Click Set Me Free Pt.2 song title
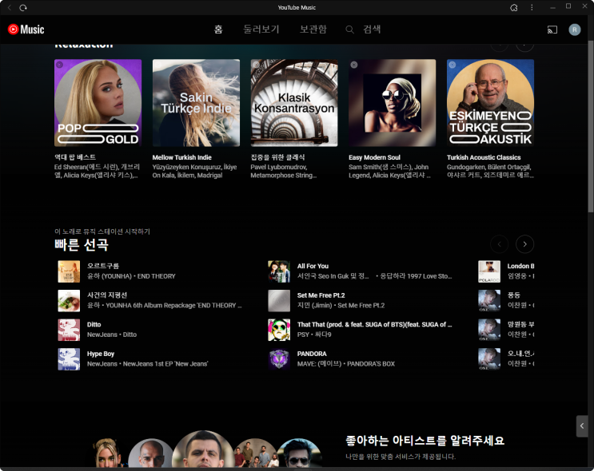The width and height of the screenshot is (594, 471). [321, 295]
